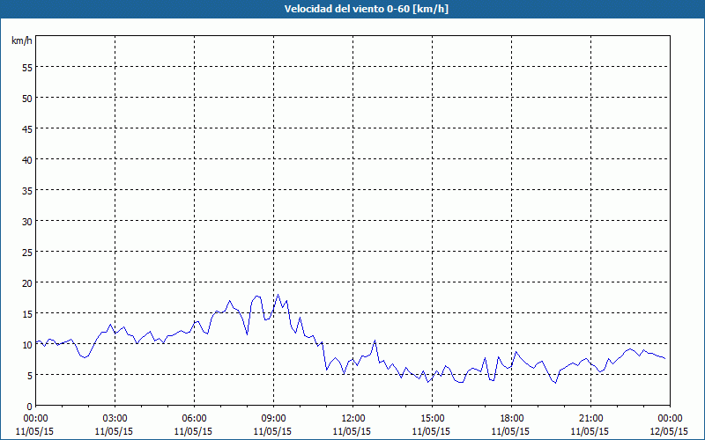Select the "0" origin label on the y-axis
The height and width of the screenshot is (440, 705).
coord(30,407)
